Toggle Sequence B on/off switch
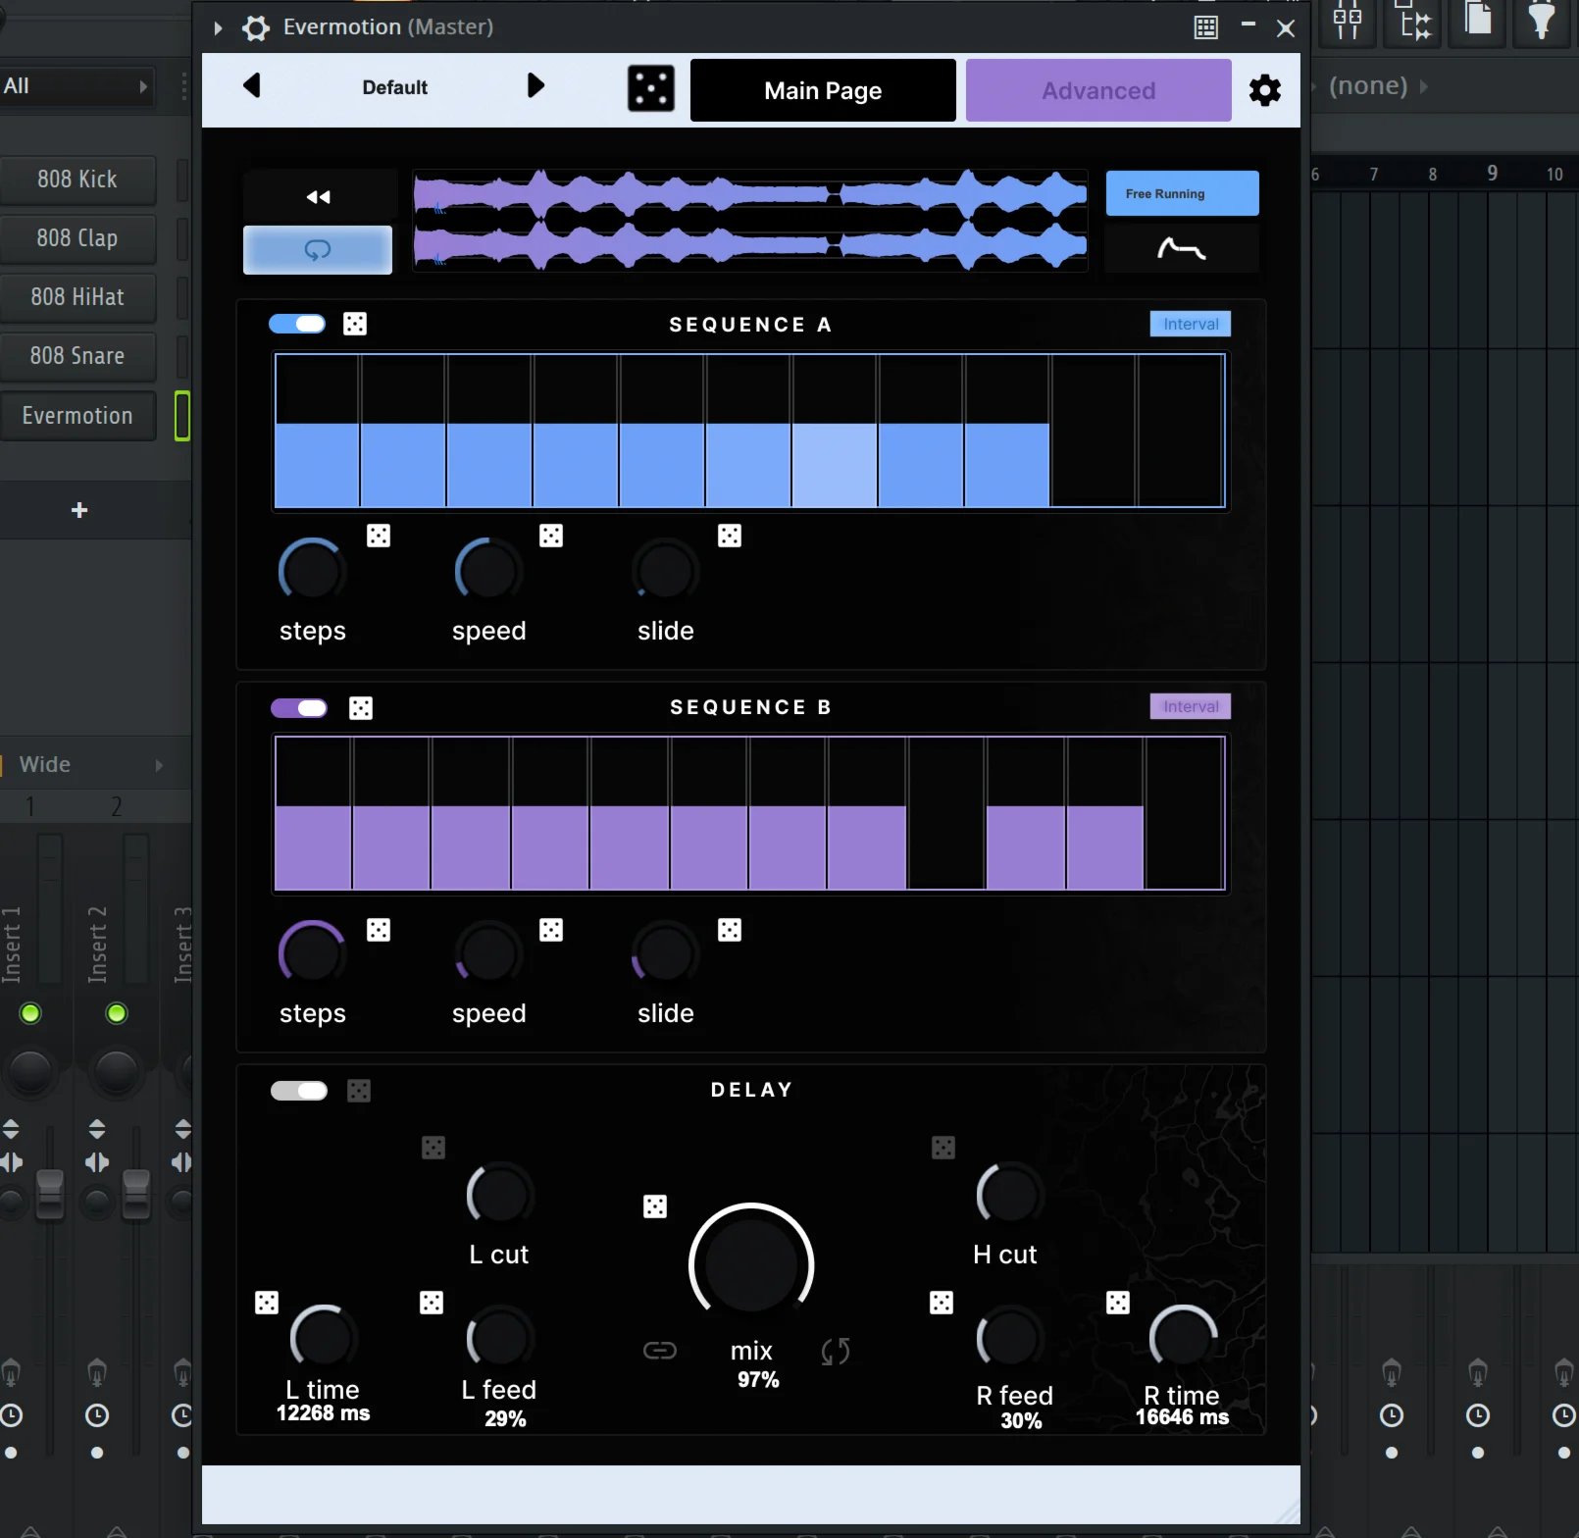The height and width of the screenshot is (1538, 1579). (x=299, y=708)
